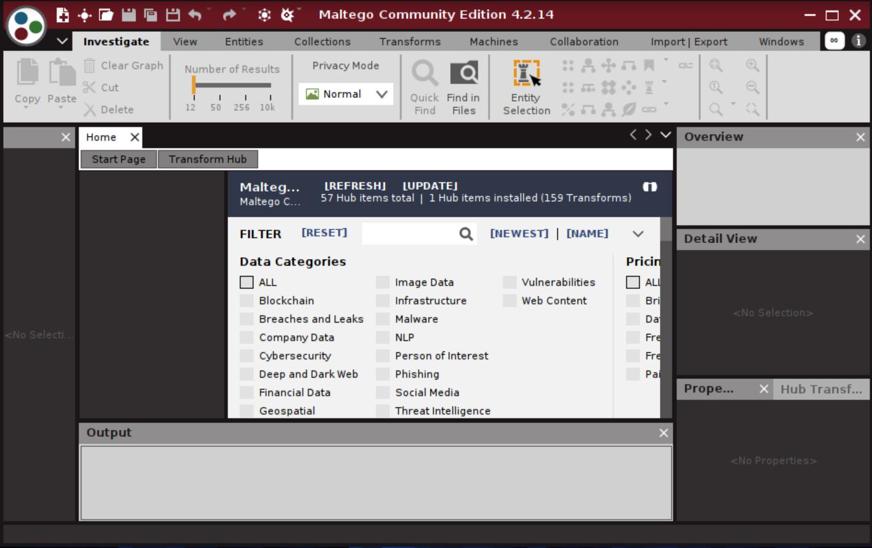Click the stacked-pages save all icon

tap(150, 15)
